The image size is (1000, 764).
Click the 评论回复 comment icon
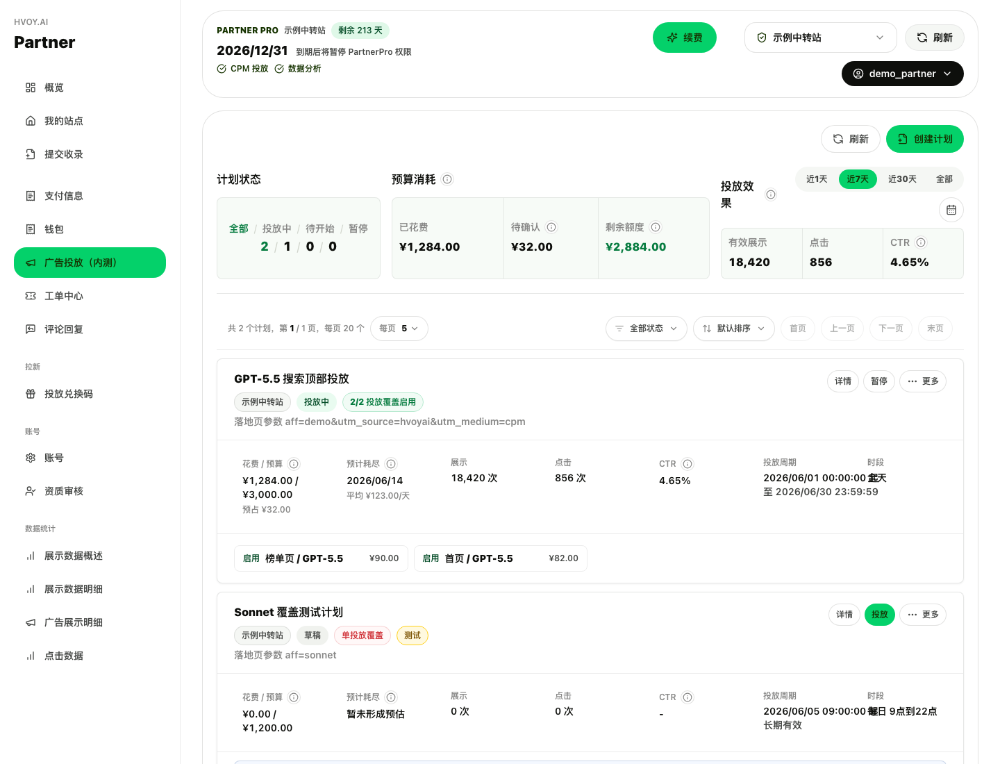pos(31,329)
